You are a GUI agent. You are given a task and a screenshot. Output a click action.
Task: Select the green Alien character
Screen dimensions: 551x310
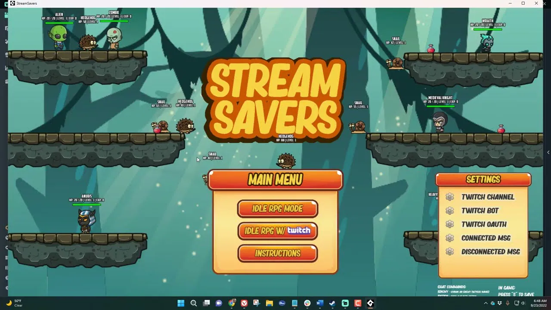tap(58, 37)
